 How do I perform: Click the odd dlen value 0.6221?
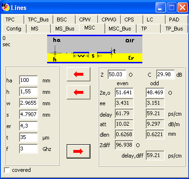click(155, 134)
